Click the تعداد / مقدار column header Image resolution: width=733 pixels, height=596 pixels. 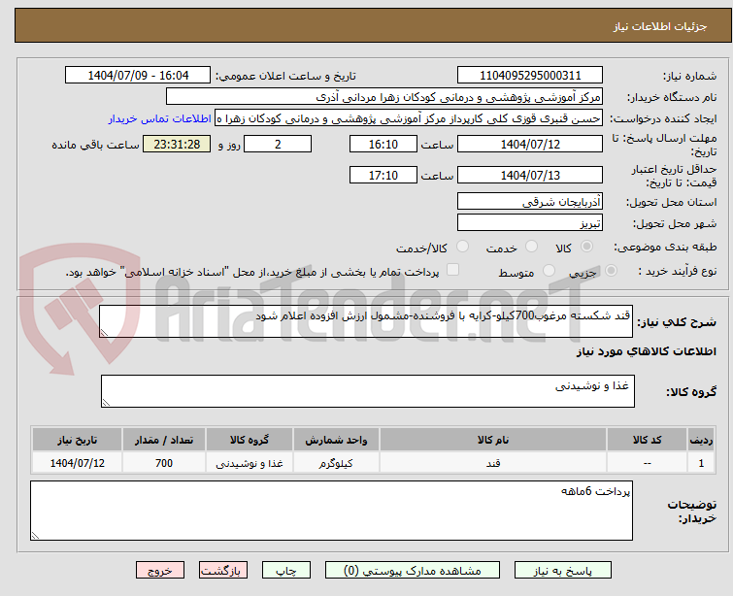coord(164,440)
